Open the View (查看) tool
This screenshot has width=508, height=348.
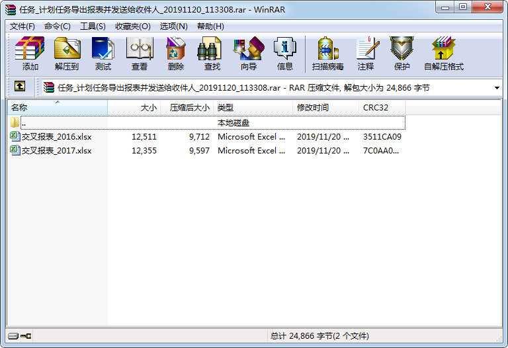140,54
